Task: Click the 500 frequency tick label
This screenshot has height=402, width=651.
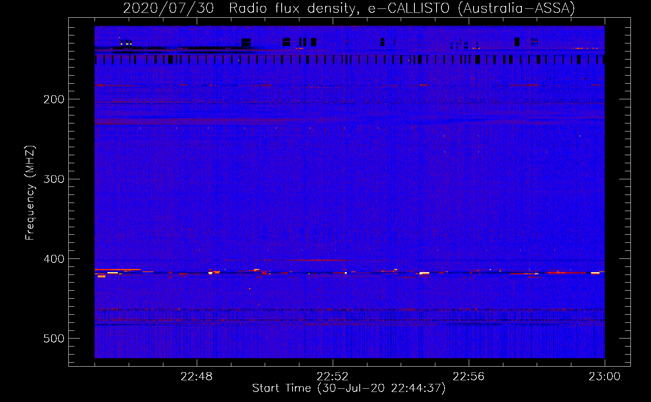Action: [54, 338]
